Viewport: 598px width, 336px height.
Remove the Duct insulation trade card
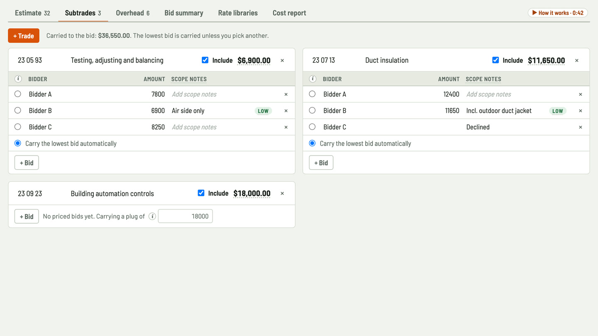[x=577, y=61]
